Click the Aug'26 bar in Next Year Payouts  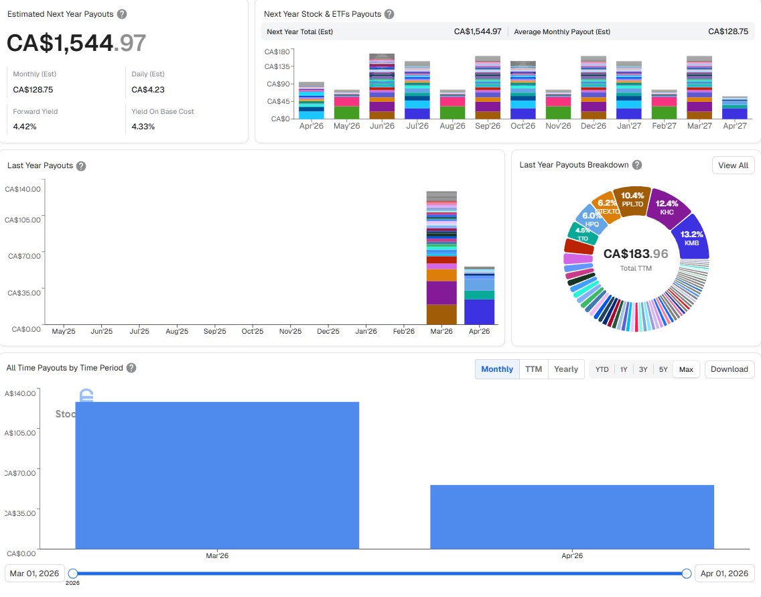[x=452, y=105]
